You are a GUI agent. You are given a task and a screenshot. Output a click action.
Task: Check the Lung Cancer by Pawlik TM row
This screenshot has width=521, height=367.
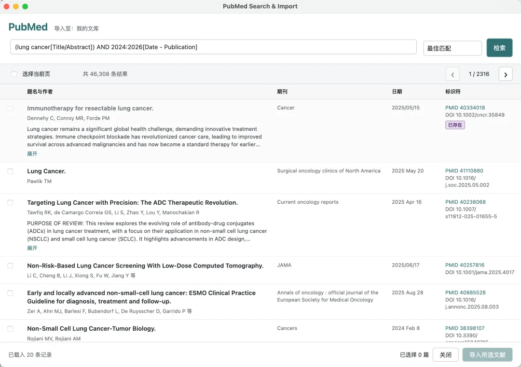(10, 171)
